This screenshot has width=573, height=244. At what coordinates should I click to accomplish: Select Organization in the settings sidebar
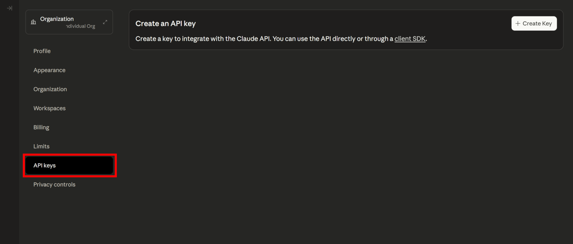(x=50, y=89)
